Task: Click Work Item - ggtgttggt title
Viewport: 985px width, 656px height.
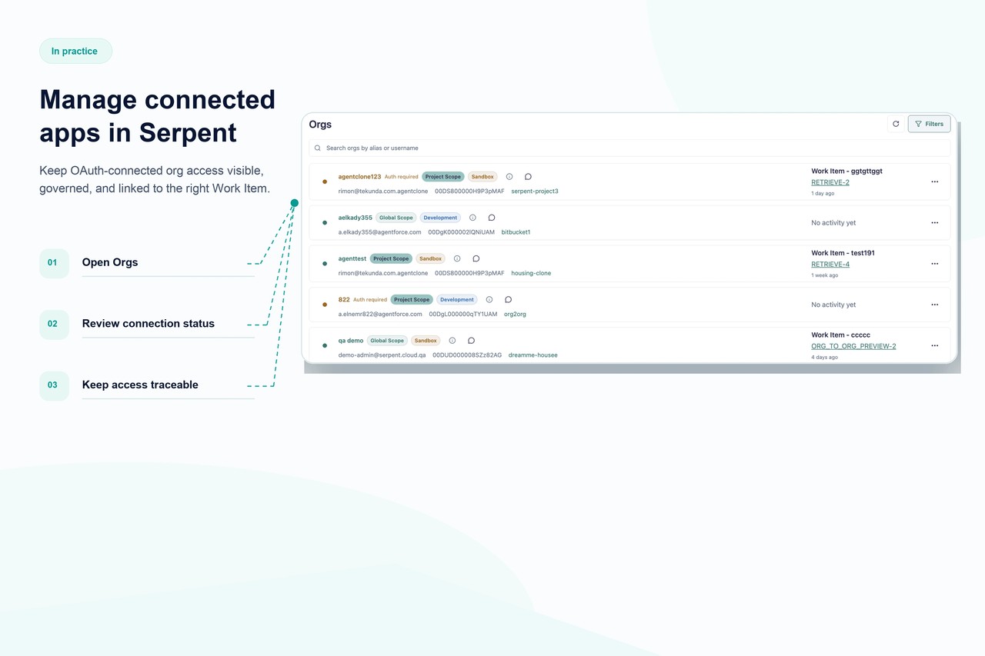Action: tap(846, 171)
